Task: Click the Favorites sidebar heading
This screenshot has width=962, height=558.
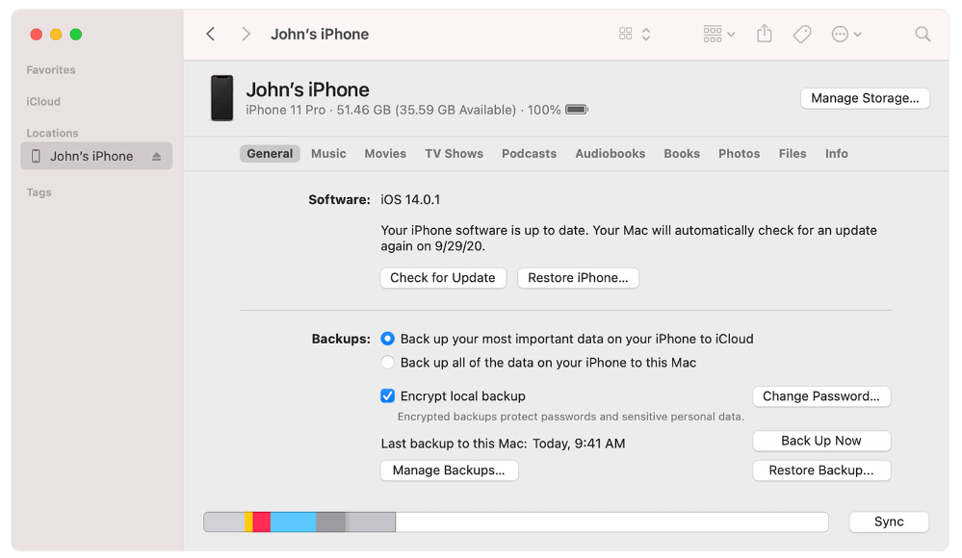Action: (51, 70)
